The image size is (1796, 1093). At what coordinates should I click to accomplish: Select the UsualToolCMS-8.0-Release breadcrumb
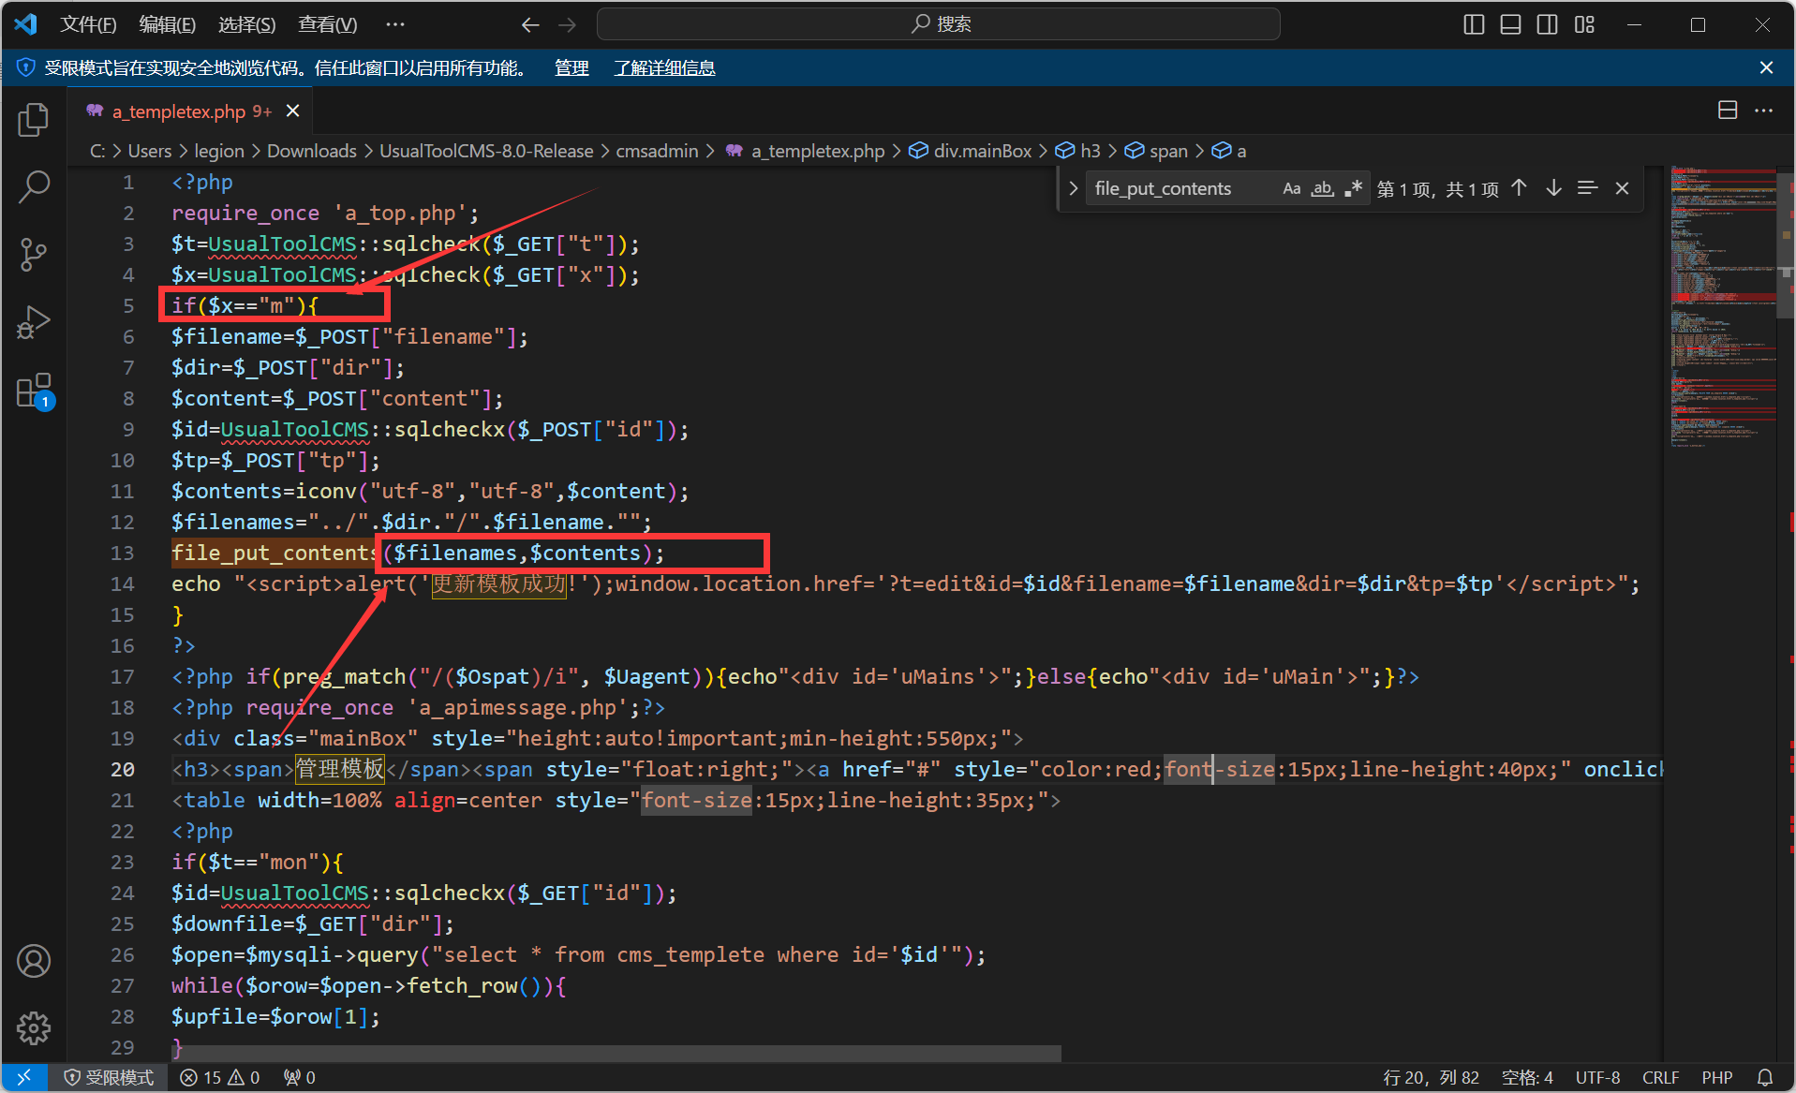pyautogui.click(x=486, y=151)
